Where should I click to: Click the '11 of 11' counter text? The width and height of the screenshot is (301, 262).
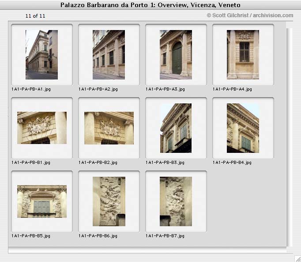[x=35, y=16]
